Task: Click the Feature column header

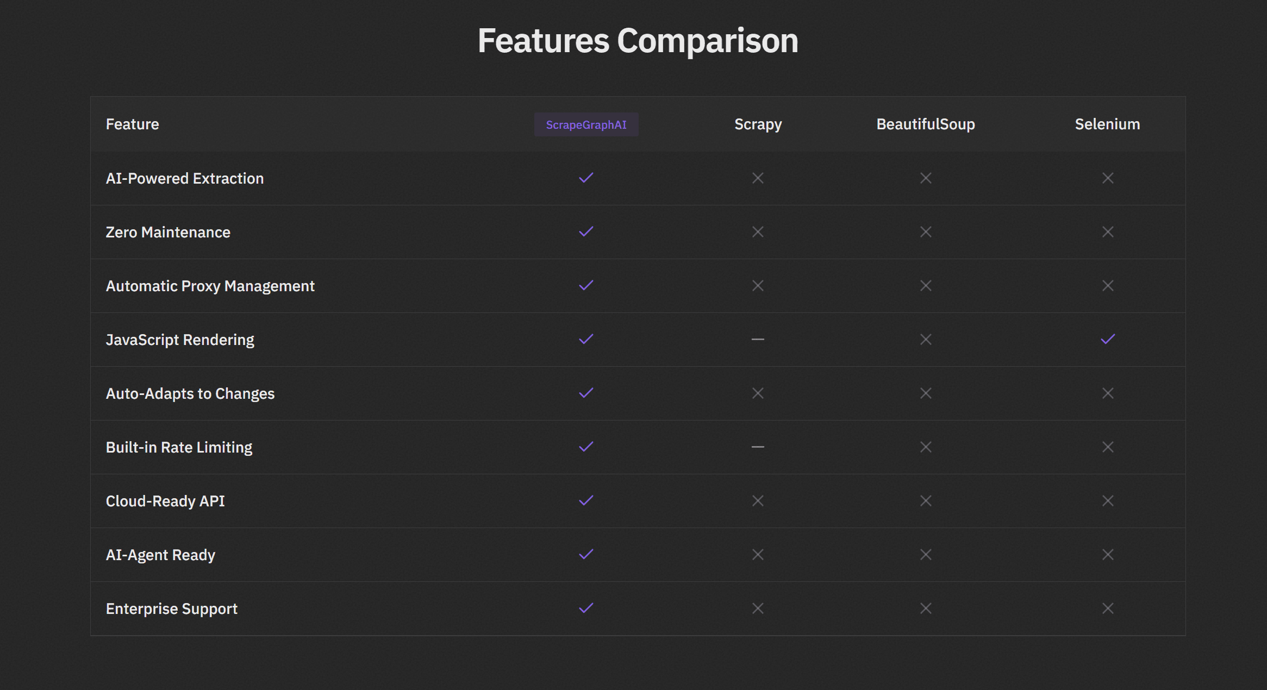Action: (x=132, y=124)
